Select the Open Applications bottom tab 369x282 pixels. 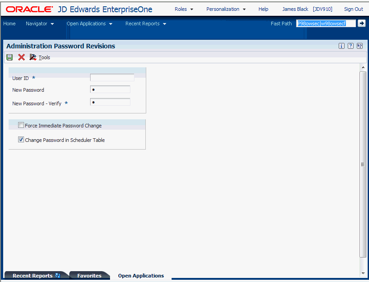(141, 276)
